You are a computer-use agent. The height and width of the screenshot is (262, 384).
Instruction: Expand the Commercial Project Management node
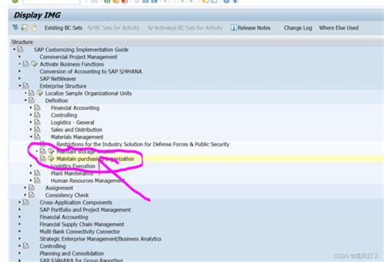click(20, 57)
